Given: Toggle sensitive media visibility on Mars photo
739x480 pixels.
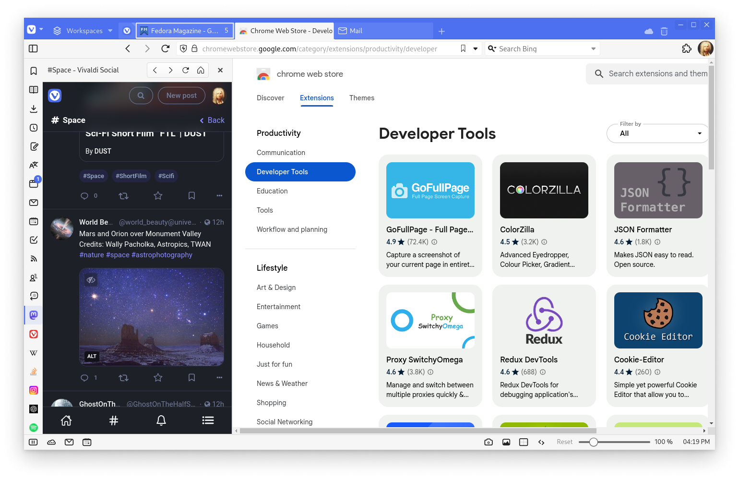Looking at the screenshot, I should tap(91, 280).
